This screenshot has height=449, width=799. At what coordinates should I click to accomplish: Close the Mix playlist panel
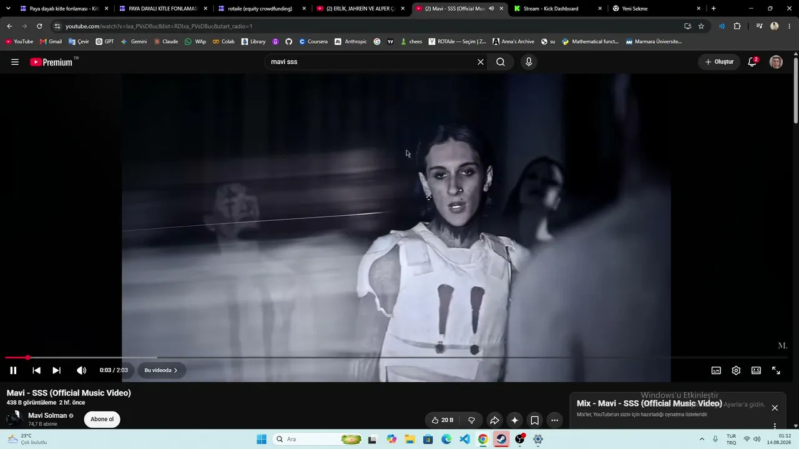point(775,408)
